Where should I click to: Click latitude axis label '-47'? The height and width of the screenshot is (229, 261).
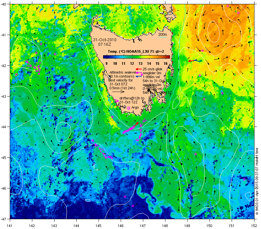pos(3,219)
